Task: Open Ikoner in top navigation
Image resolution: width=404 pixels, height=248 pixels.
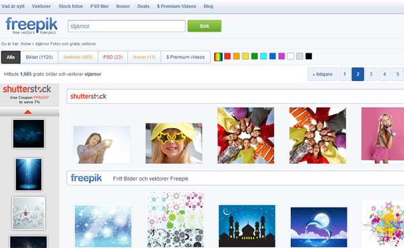Action: pyautogui.click(x=123, y=6)
